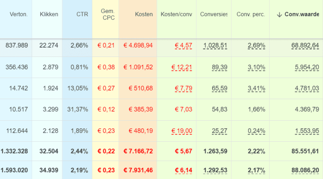Sort by the Verton. column header
Screen dimensions: 323x179
19,14
